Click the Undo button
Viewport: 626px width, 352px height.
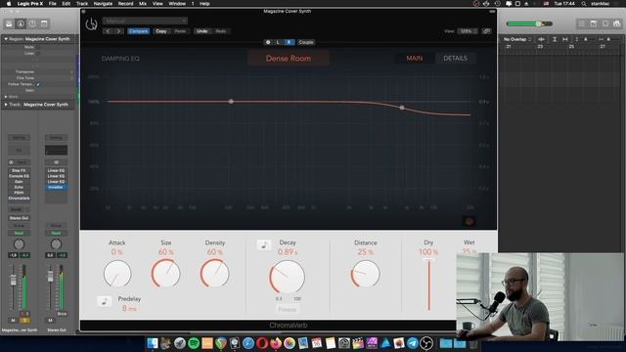point(202,31)
